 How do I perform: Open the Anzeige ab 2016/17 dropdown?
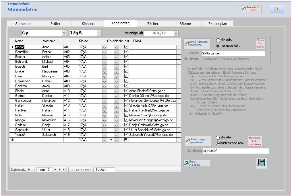176,33
